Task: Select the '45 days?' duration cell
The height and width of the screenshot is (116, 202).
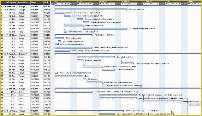Action: tap(24, 54)
